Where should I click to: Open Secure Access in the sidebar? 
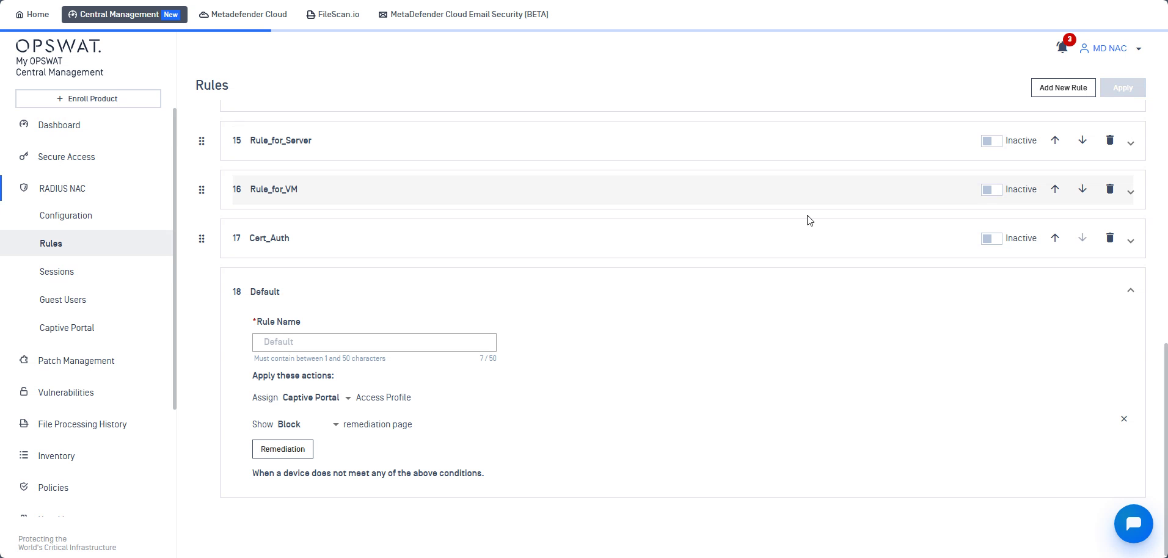pyautogui.click(x=67, y=157)
